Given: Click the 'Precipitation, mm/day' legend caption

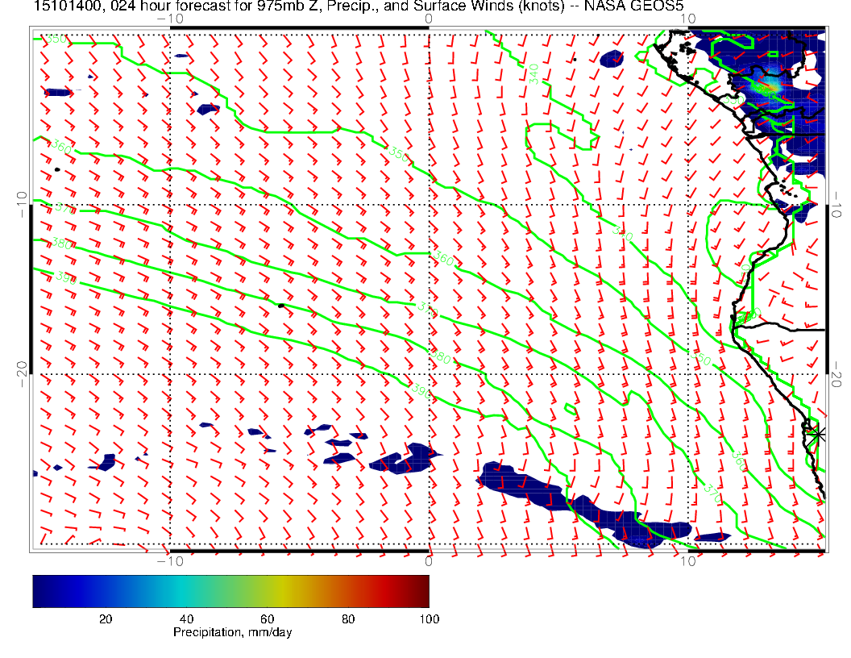Looking at the screenshot, I should [x=233, y=633].
